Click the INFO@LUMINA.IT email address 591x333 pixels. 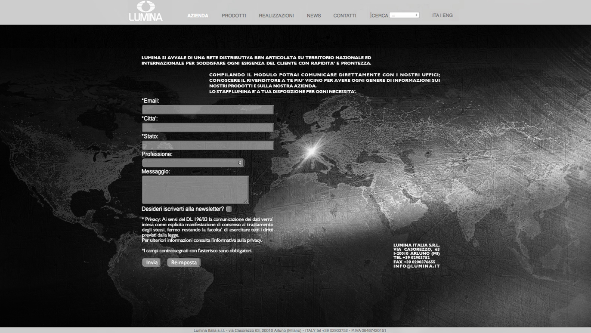click(417, 266)
